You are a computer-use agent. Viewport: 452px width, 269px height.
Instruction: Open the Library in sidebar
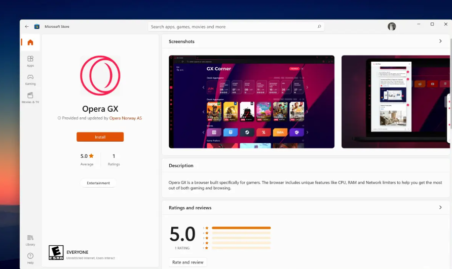[30, 240]
